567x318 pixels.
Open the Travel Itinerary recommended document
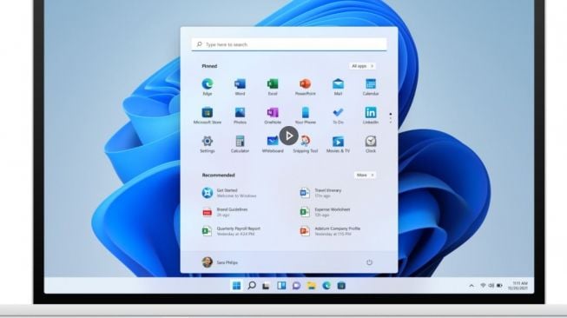pyautogui.click(x=320, y=193)
